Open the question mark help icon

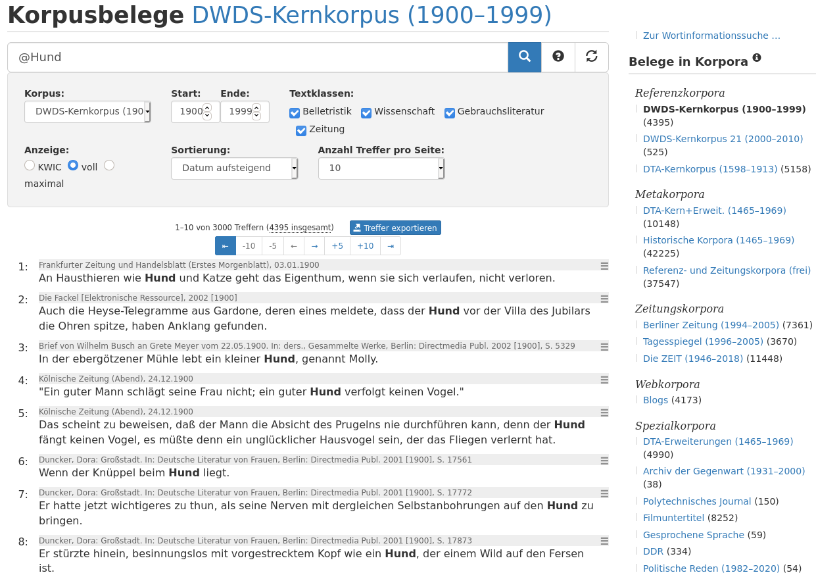click(x=558, y=57)
